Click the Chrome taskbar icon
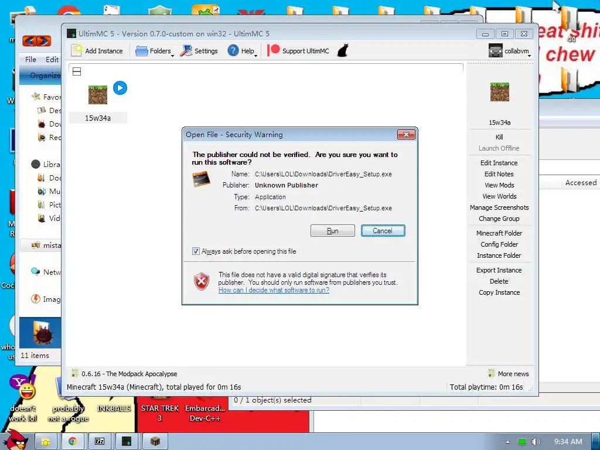Viewport: 600px width, 450px height. [72, 442]
